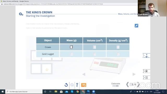Click the Crown mass input box
The height and width of the screenshot is (94, 167).
(71, 47)
